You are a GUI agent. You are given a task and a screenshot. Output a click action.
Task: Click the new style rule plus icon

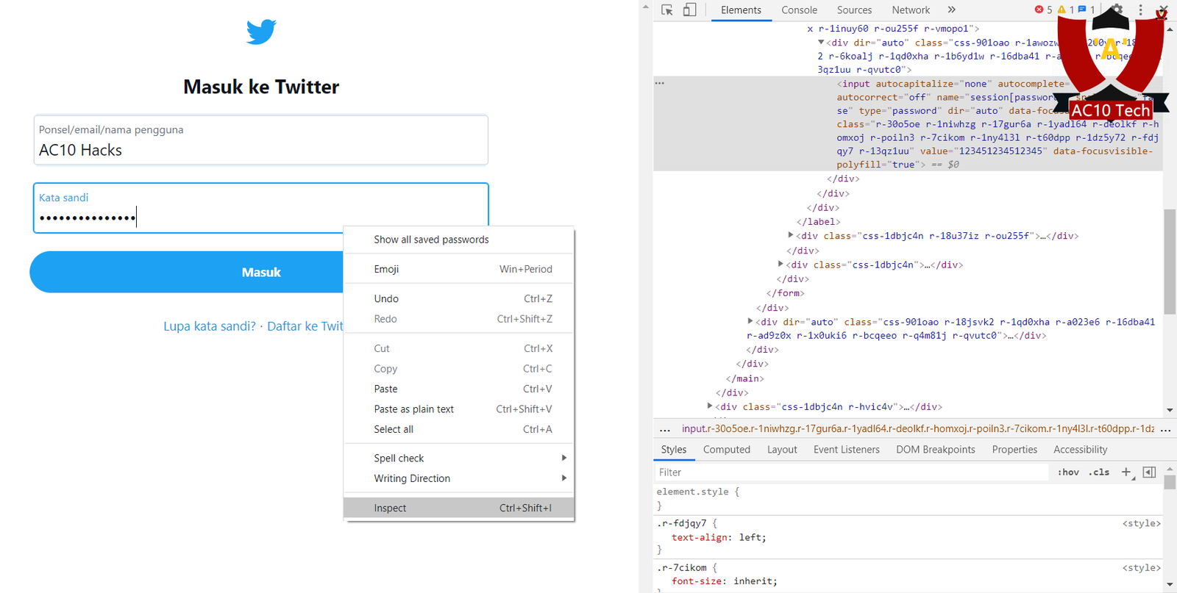pyautogui.click(x=1126, y=472)
